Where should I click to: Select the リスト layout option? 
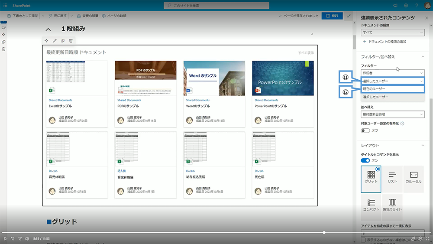(x=392, y=179)
